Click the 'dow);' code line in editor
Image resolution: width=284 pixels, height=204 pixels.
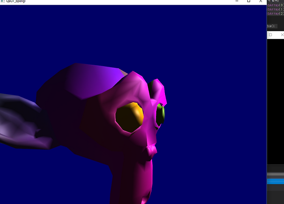(271, 26)
